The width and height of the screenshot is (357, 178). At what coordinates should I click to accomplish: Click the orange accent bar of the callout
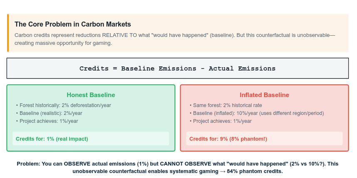8,33
